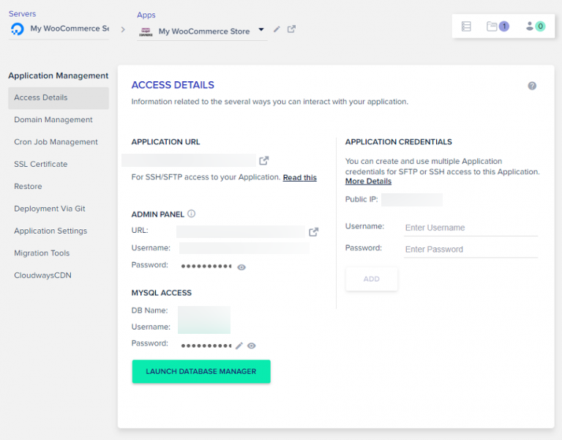Click the blurred Admin Panel URL value

tap(241, 231)
